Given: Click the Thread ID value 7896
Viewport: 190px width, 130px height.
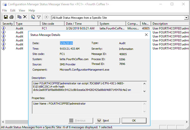Looking at the screenshot, I should [122, 64].
